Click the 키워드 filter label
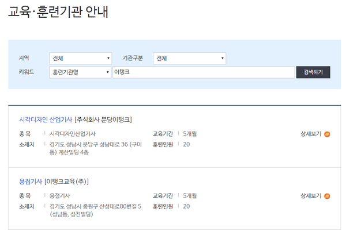Screen dimensions: 346x235 [27, 72]
